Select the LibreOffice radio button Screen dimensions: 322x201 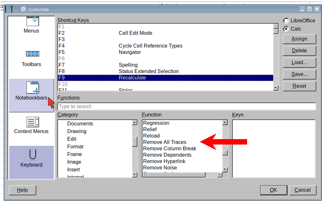[x=286, y=21]
